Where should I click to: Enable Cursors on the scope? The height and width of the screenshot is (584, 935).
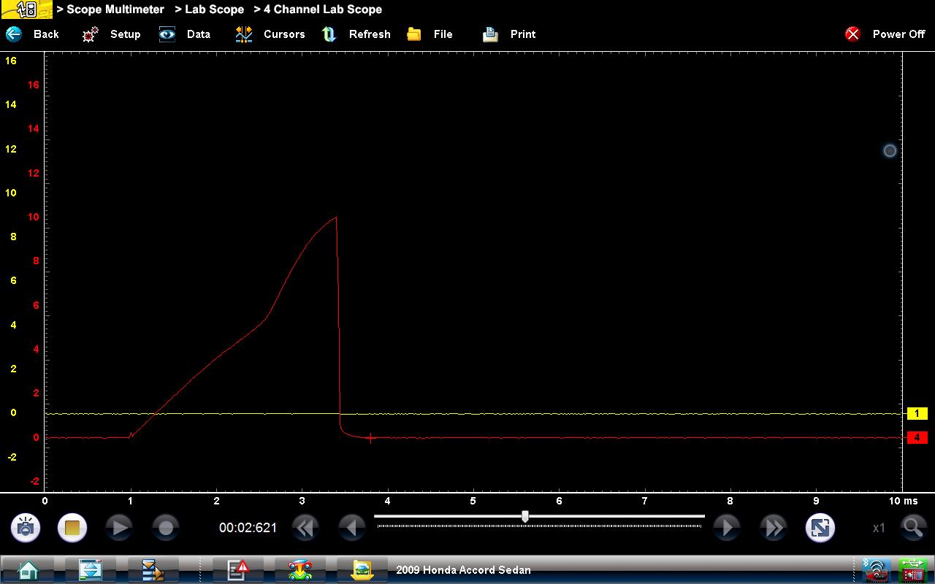click(x=270, y=34)
